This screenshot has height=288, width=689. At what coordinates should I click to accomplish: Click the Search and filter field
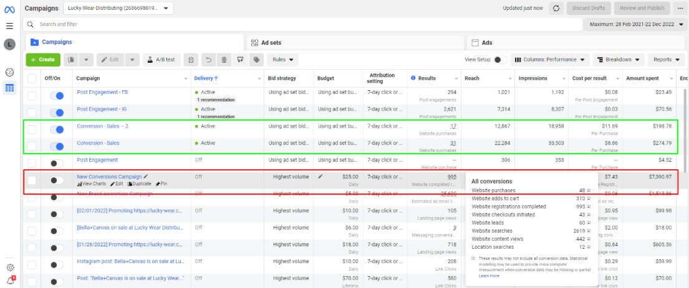(302, 24)
